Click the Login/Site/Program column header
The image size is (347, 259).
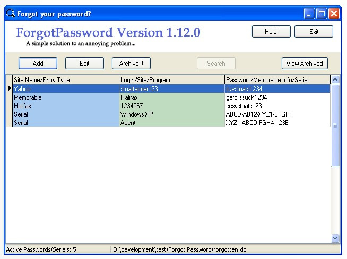tap(172, 80)
